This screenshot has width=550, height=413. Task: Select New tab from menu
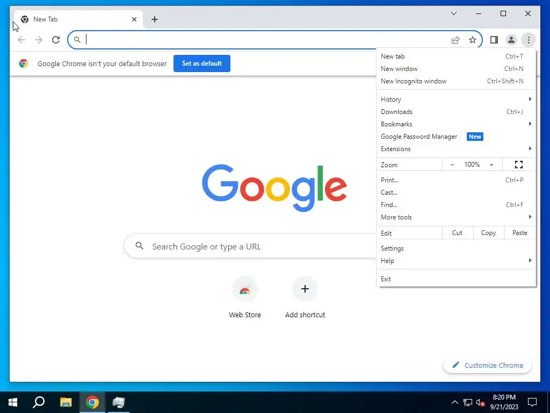(x=456, y=56)
